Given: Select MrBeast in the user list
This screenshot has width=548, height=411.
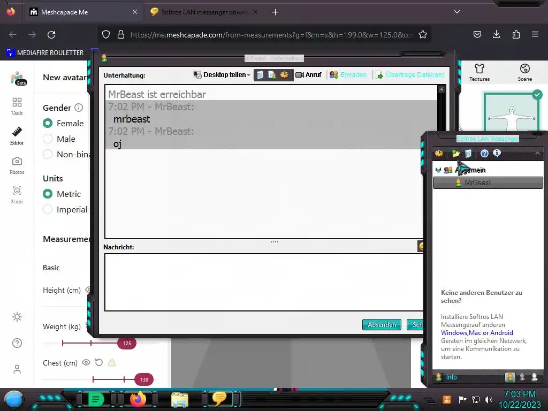Looking at the screenshot, I should [x=488, y=183].
